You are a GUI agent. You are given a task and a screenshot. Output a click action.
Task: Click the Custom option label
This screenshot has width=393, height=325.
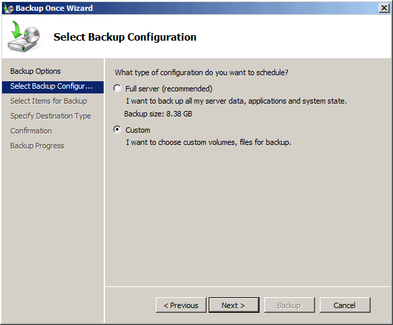coord(138,130)
